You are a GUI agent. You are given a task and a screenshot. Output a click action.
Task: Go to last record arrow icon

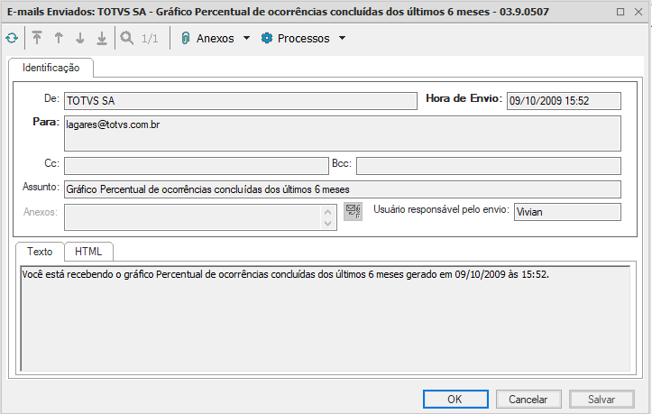click(102, 38)
